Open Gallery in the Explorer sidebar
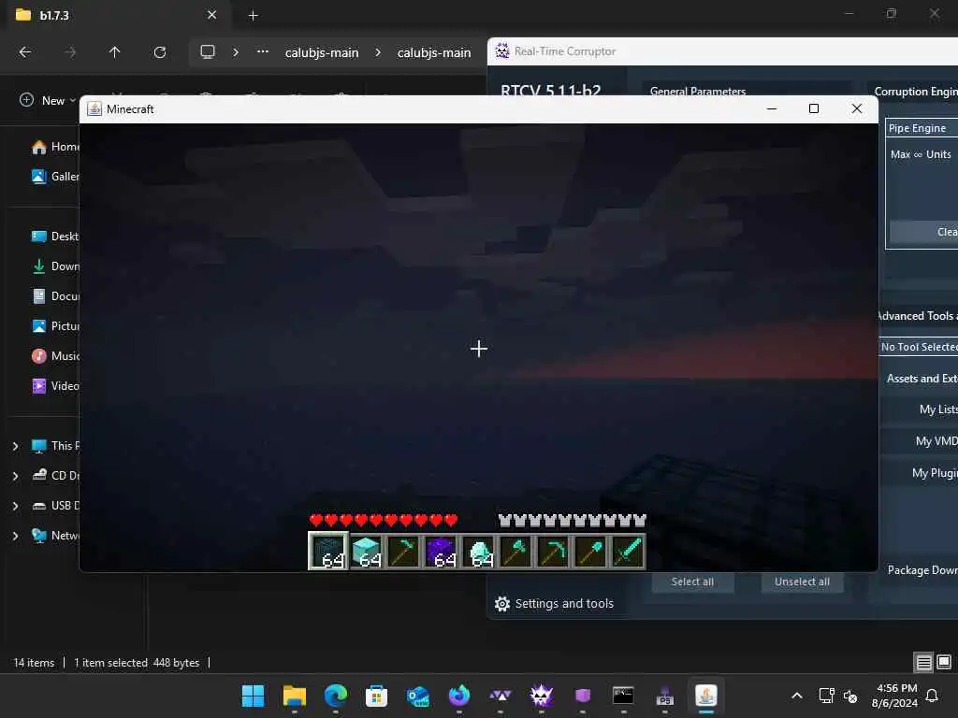 [55, 177]
